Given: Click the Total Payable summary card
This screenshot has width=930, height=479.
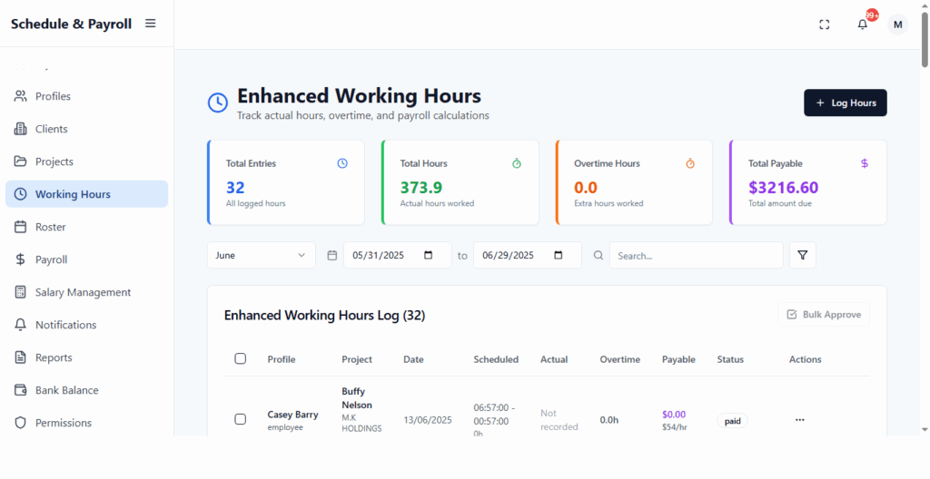Looking at the screenshot, I should pos(807,182).
